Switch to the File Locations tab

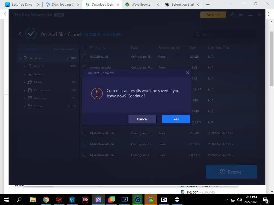tap(64, 49)
